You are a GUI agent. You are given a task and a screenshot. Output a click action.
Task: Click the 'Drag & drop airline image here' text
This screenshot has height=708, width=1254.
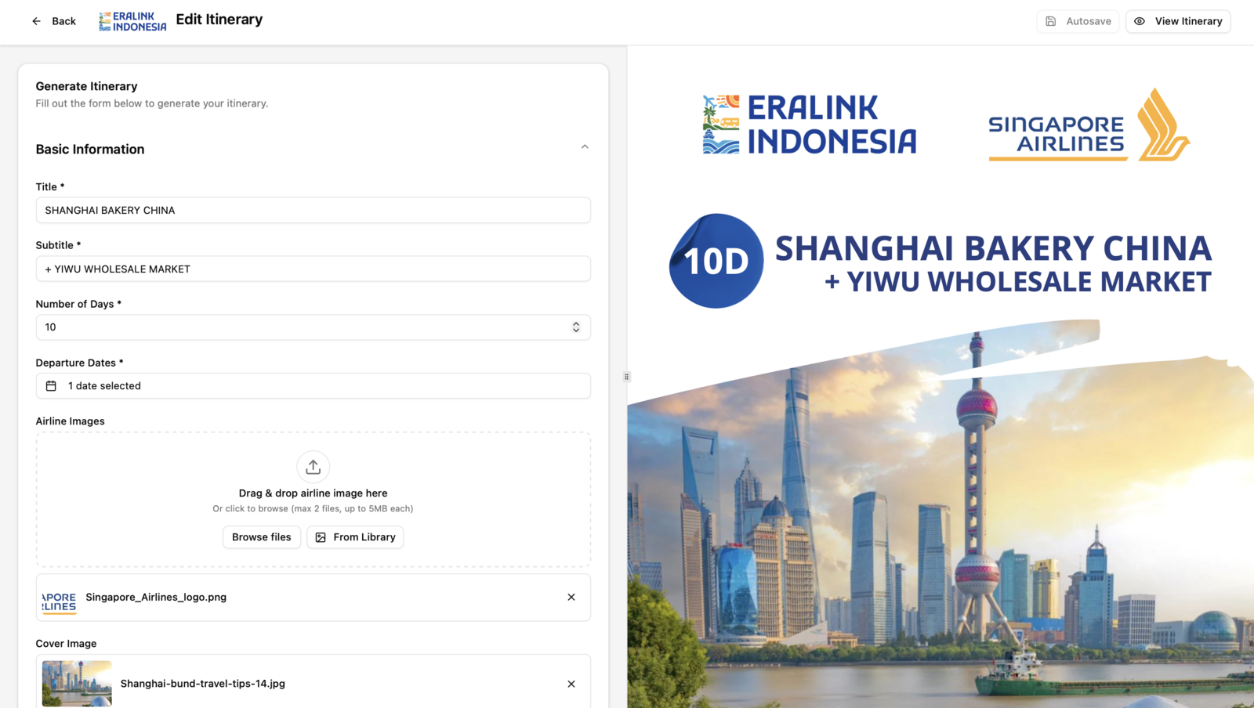[313, 493]
